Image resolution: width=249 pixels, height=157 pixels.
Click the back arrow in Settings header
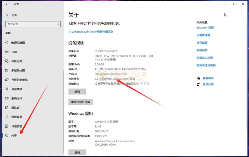[x=7, y=4]
